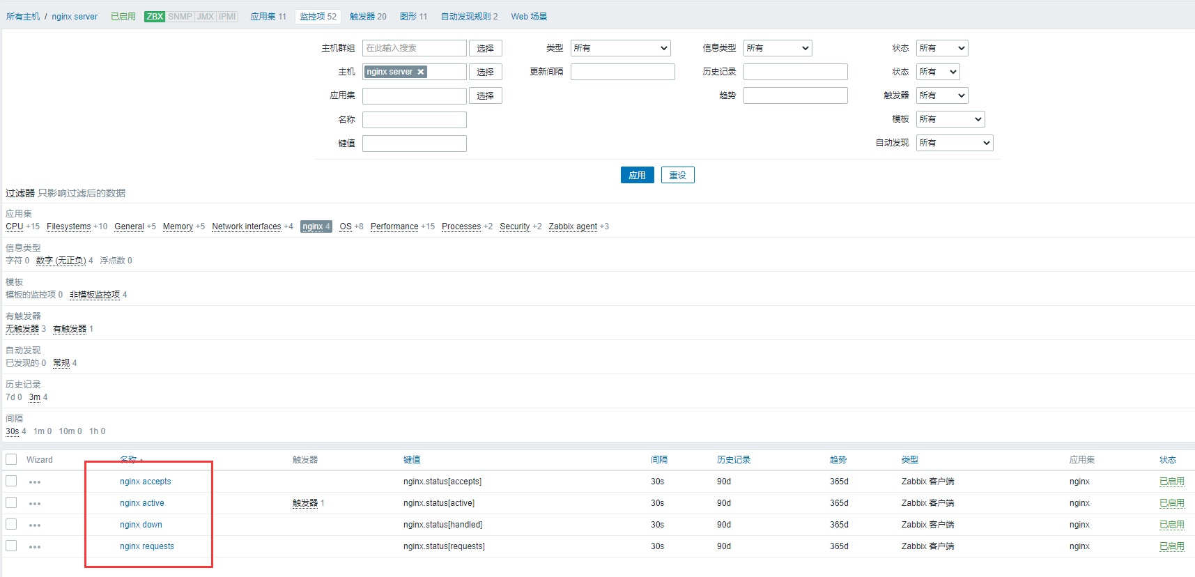Focus the 历史记录 filter input
This screenshot has width=1195, height=577.
796,72
